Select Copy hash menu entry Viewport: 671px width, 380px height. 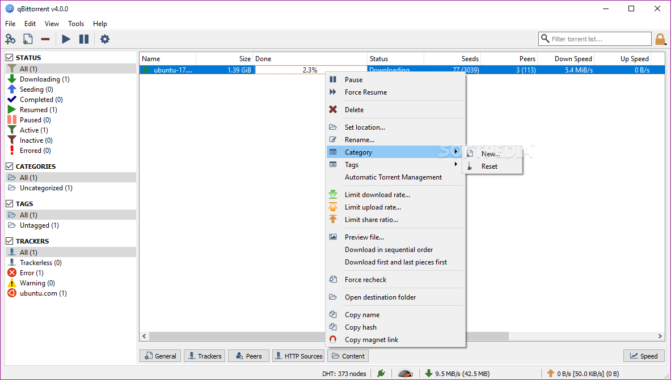point(395,327)
